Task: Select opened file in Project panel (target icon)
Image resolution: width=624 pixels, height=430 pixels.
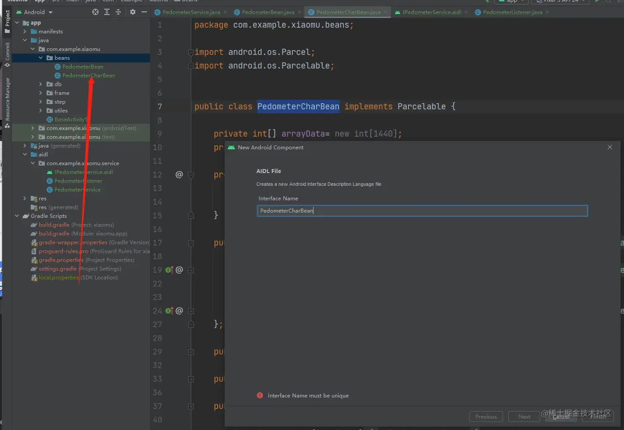Action: click(x=95, y=12)
